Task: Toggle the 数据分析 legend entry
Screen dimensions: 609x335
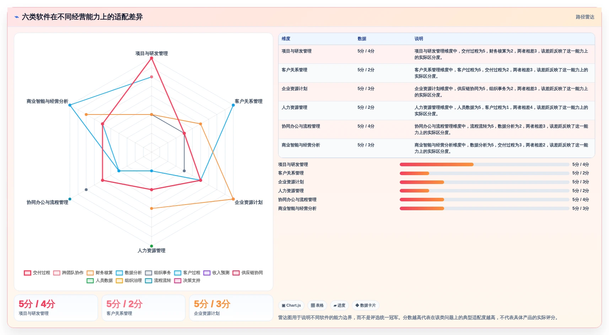Action: pyautogui.click(x=129, y=273)
